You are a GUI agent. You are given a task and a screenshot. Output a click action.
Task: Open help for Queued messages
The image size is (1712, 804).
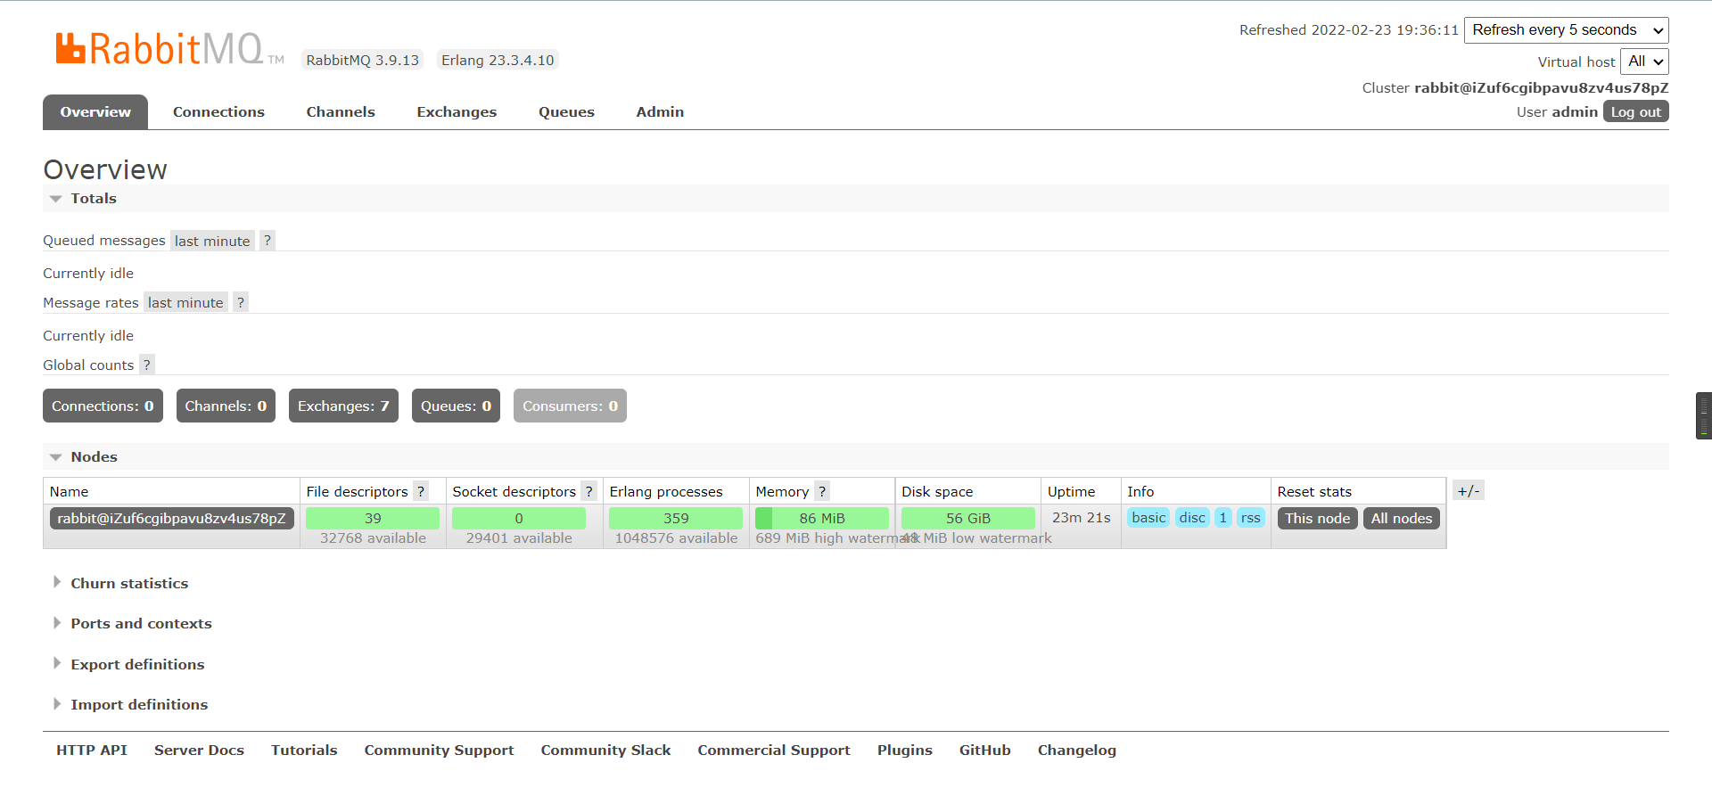(267, 241)
